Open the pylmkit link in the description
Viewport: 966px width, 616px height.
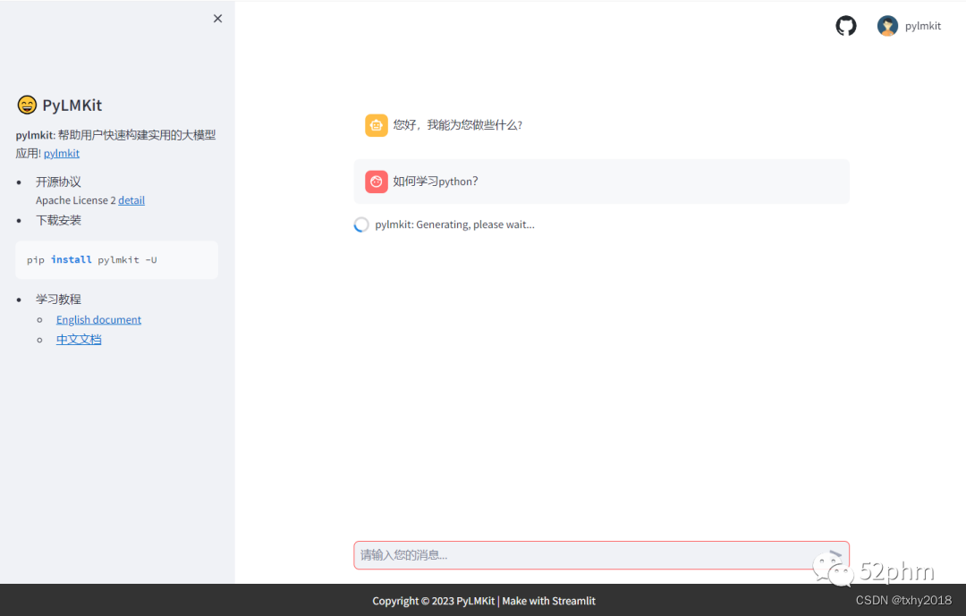[62, 154]
